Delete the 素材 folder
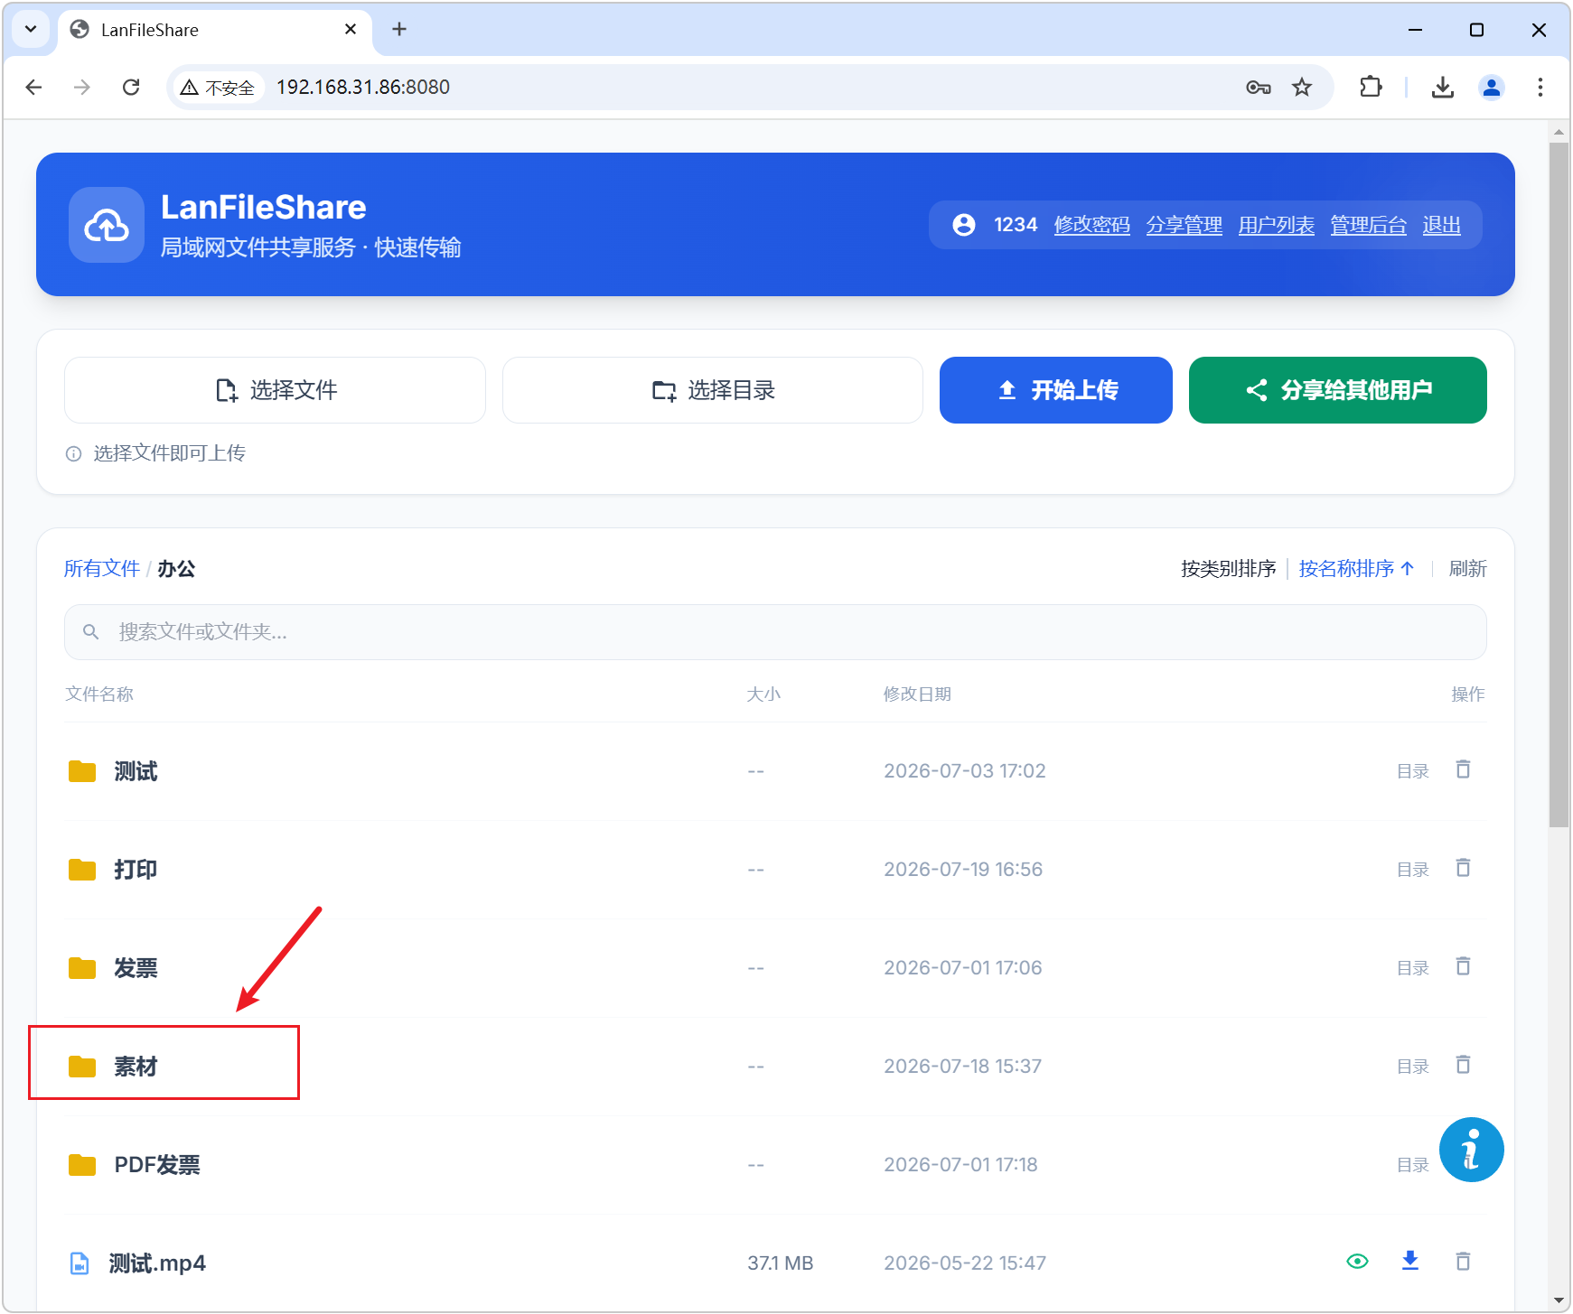This screenshot has width=1573, height=1314. (x=1463, y=1065)
